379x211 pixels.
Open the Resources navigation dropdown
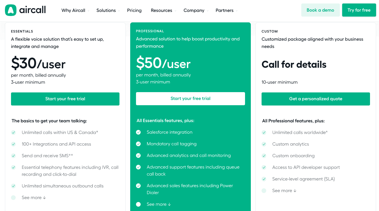click(163, 10)
